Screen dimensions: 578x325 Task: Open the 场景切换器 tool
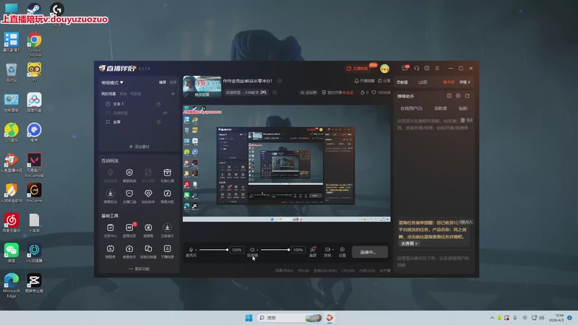(148, 248)
